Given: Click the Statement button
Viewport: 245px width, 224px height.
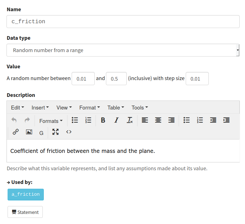Looking at the screenshot, I should point(25,212).
